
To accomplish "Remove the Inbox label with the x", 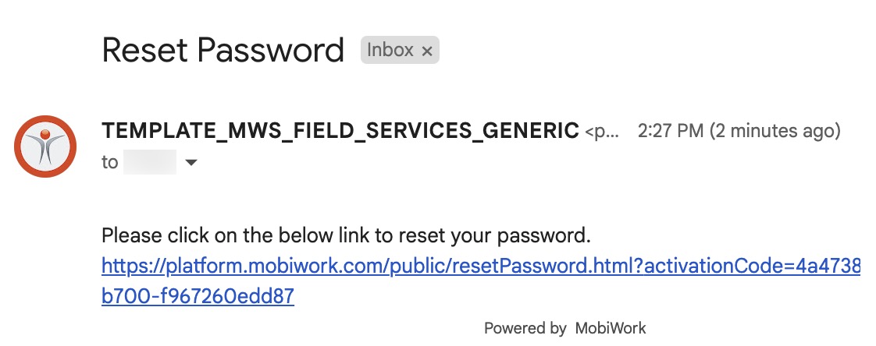I will click(426, 51).
